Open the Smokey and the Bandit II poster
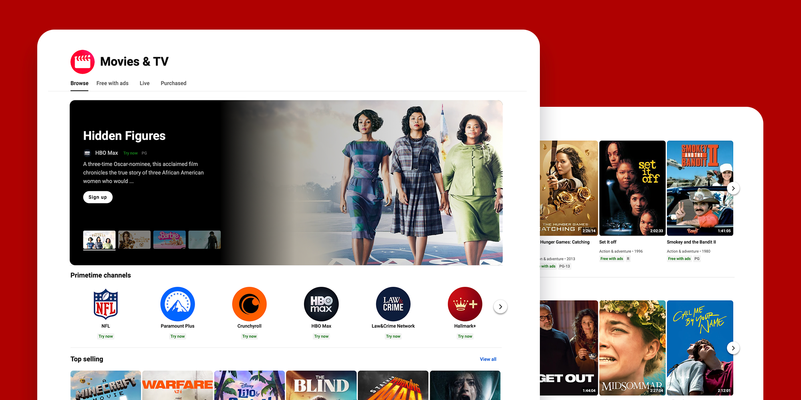Viewport: 801px width, 400px height. tap(700, 188)
